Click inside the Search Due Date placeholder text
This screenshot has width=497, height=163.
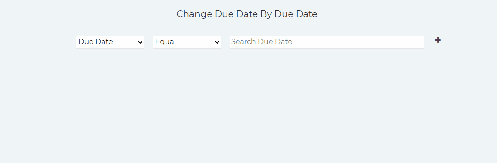click(261, 42)
